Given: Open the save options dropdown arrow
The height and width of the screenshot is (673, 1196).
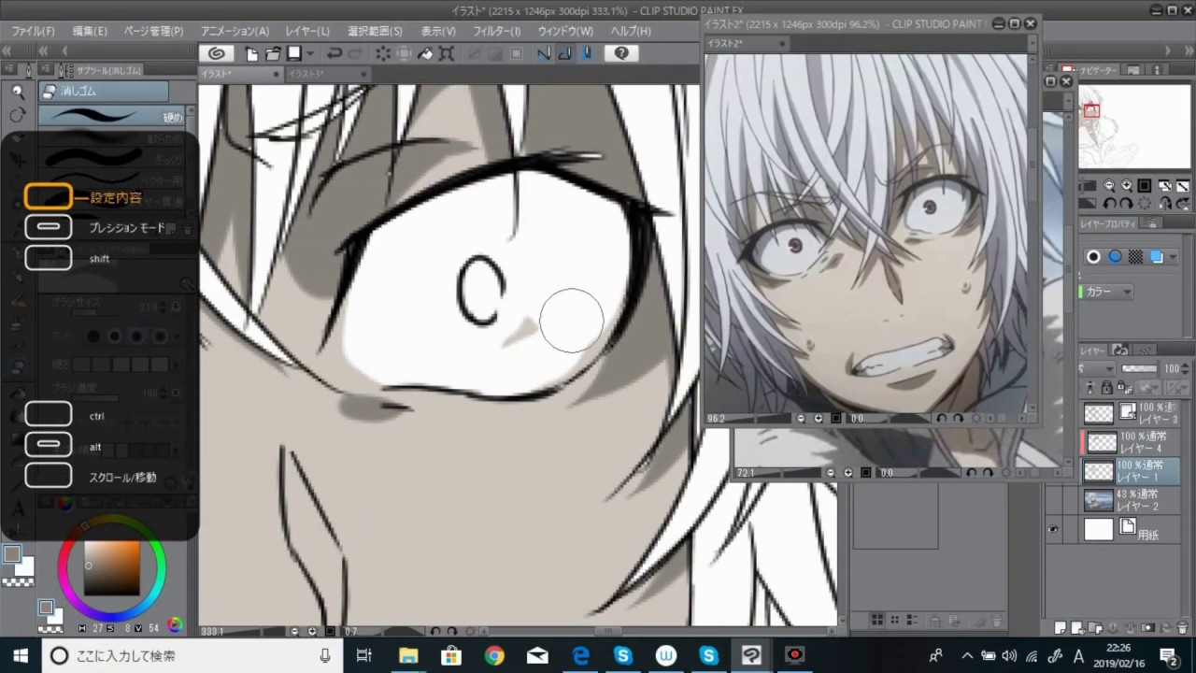Looking at the screenshot, I should pyautogui.click(x=310, y=53).
